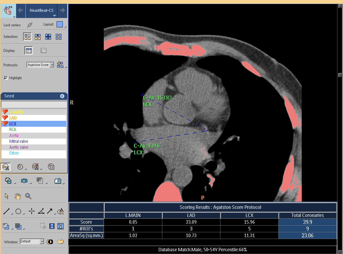Choose the crosshair tool

[32, 211]
